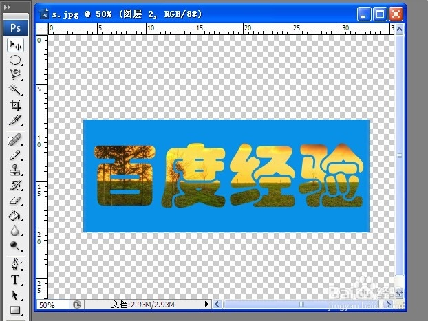428x321 pixels.
Task: Select the Blur tool
Action: 15,231
